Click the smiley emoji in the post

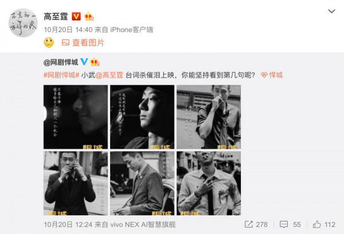tap(49, 42)
